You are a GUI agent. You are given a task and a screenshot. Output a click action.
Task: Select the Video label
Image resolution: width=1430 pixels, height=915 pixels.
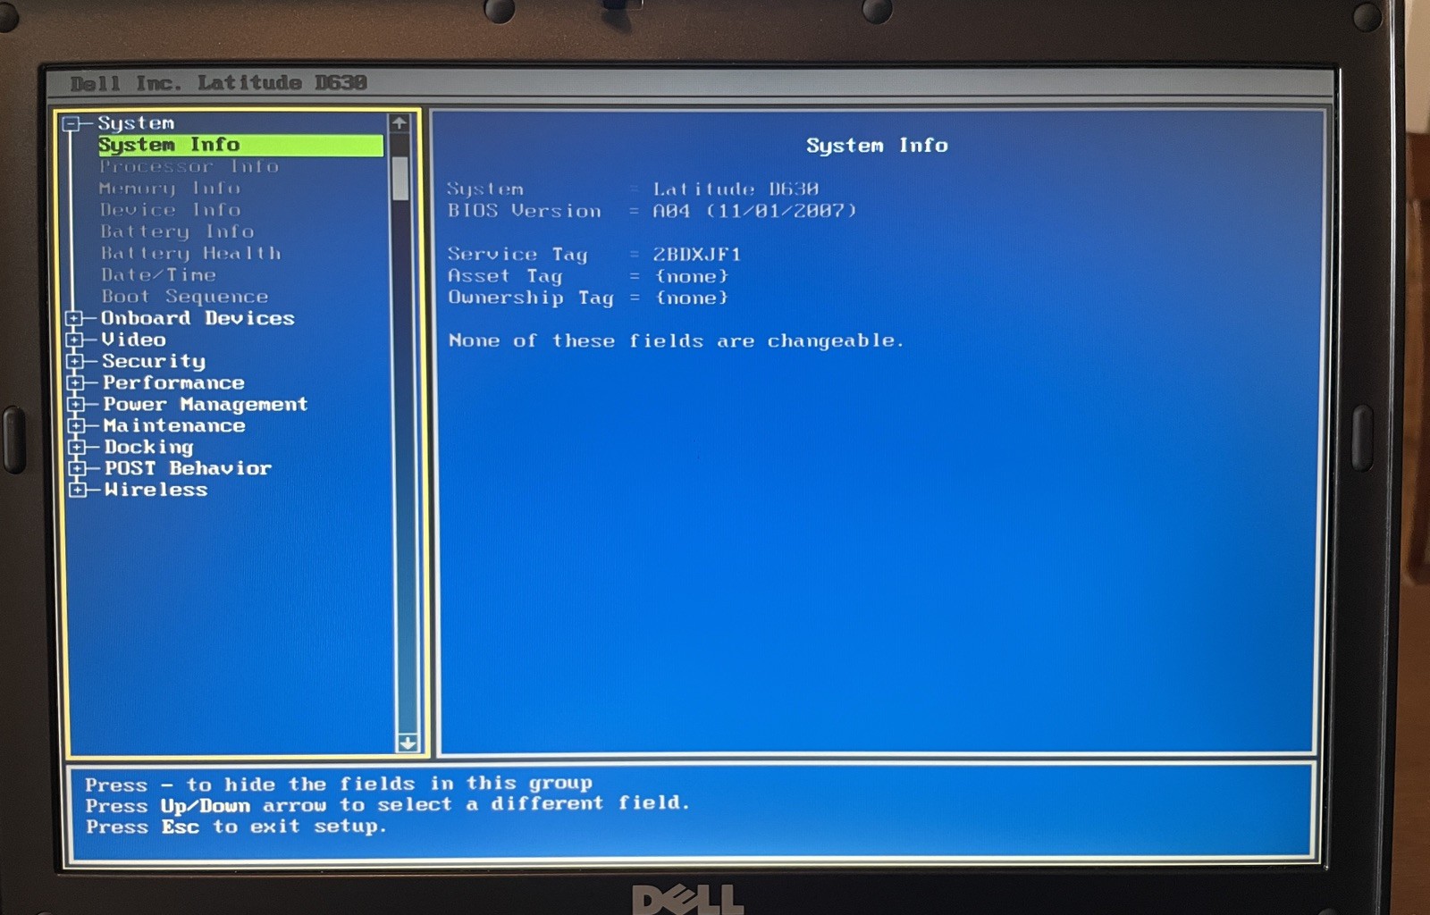tap(133, 340)
